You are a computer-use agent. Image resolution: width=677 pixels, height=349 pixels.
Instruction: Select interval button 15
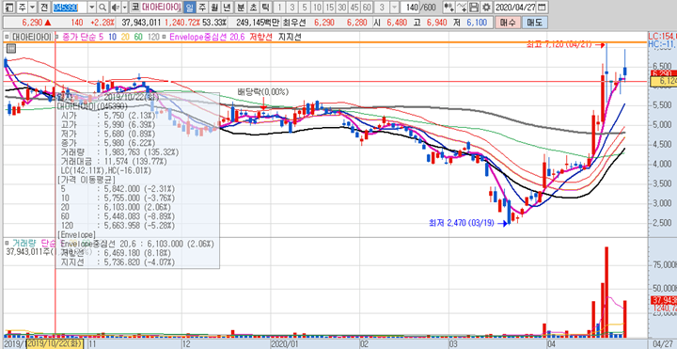[x=330, y=8]
